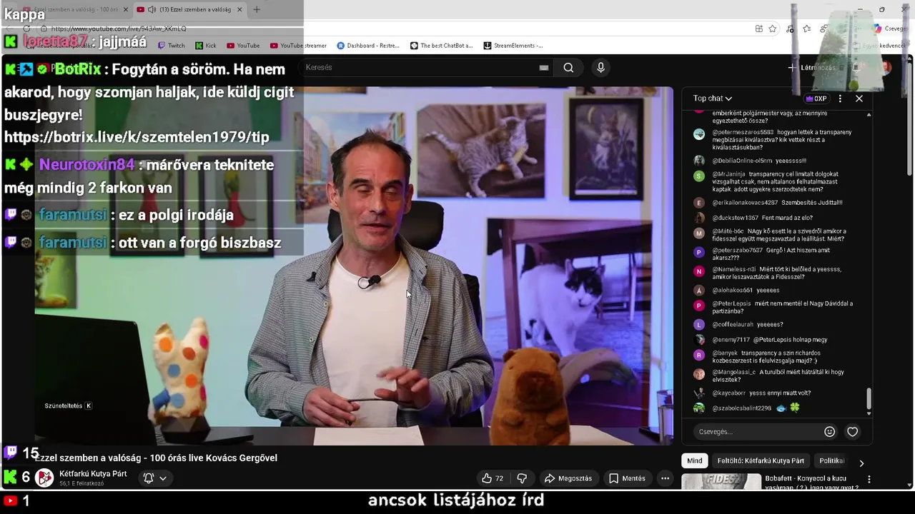Open the YouTube streamer bookmark

pos(298,46)
